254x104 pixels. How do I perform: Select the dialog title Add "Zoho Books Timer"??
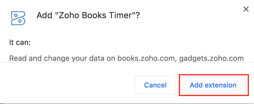click(88, 16)
